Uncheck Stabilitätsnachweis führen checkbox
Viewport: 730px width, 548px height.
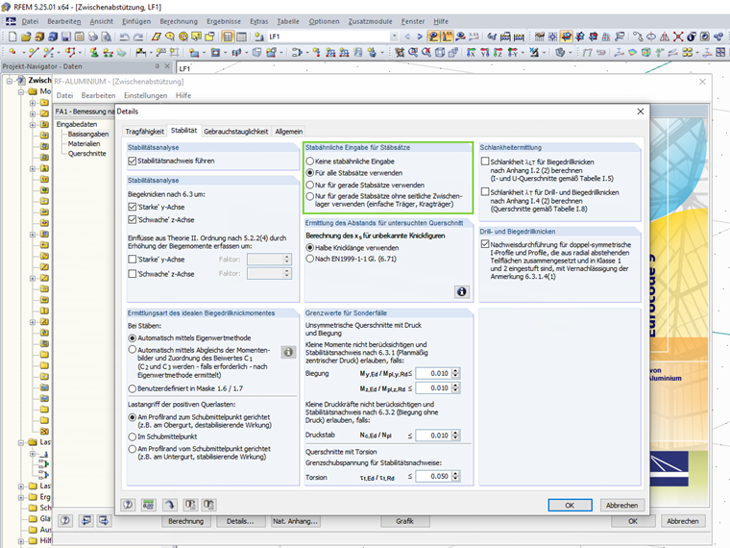133,161
